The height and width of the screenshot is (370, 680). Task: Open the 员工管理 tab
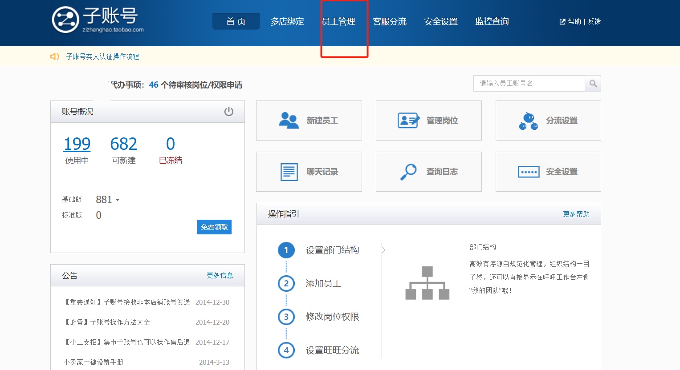[338, 21]
